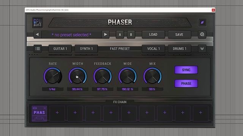Click the SAVE button
Viewport: 243px width, 136px height.
[179, 34]
